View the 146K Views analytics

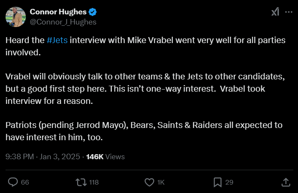click(105, 157)
